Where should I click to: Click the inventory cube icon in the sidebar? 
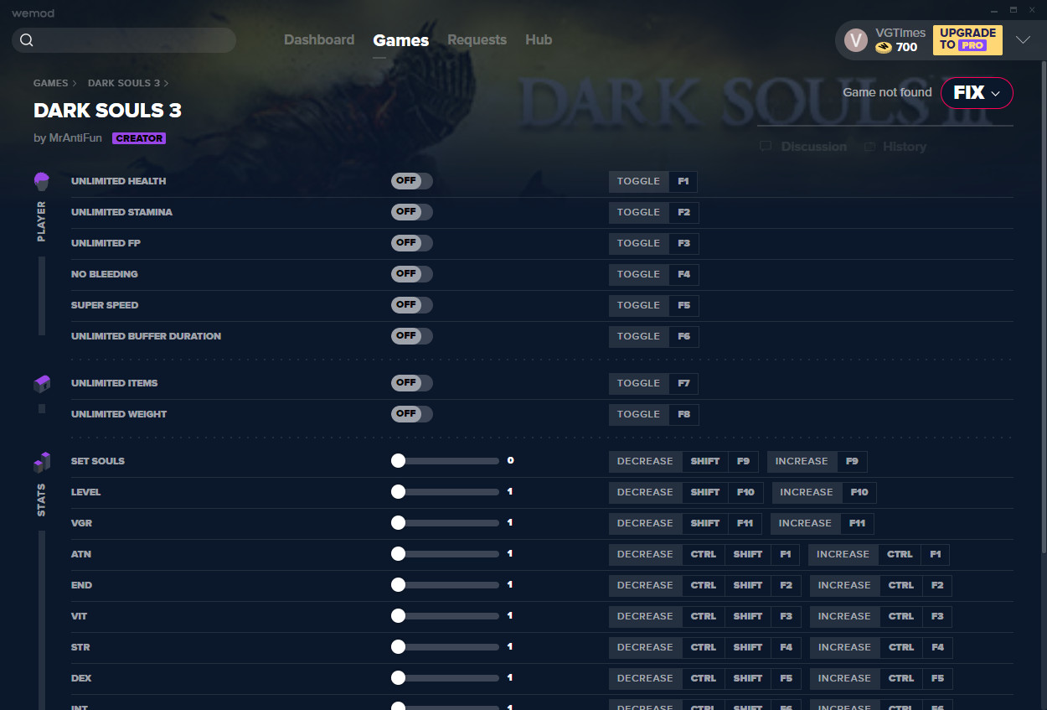41,383
